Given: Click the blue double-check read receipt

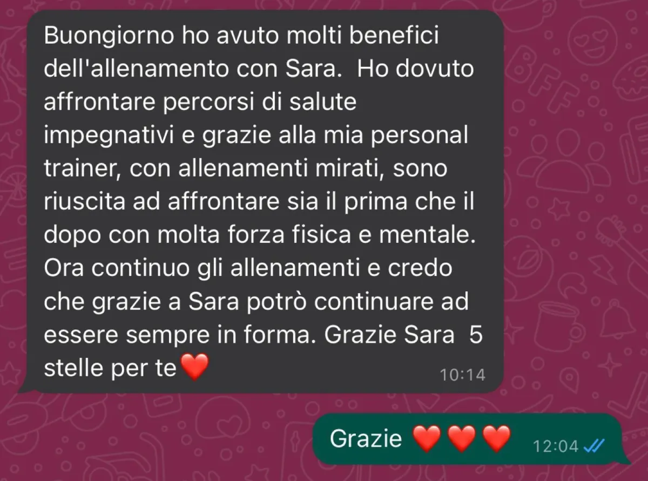Looking at the screenshot, I should click(594, 445).
